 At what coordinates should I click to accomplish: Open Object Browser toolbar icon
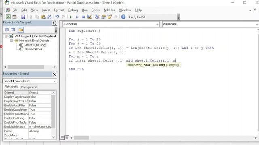point(110,17)
